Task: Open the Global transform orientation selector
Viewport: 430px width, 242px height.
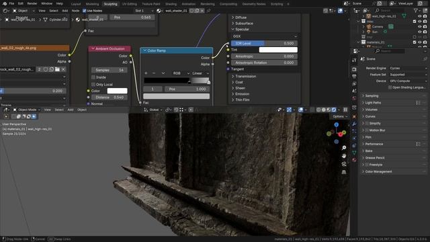Action: click(x=153, y=110)
